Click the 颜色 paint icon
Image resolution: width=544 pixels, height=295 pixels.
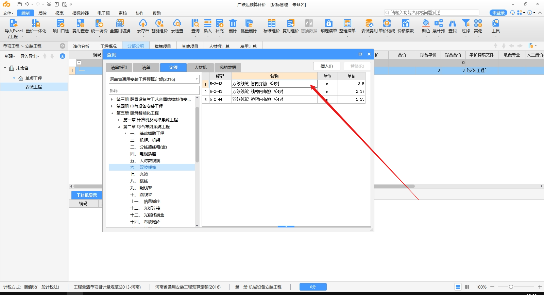[x=426, y=23]
